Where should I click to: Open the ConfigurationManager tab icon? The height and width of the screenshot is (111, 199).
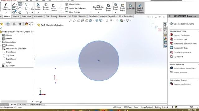(x=14, y=24)
